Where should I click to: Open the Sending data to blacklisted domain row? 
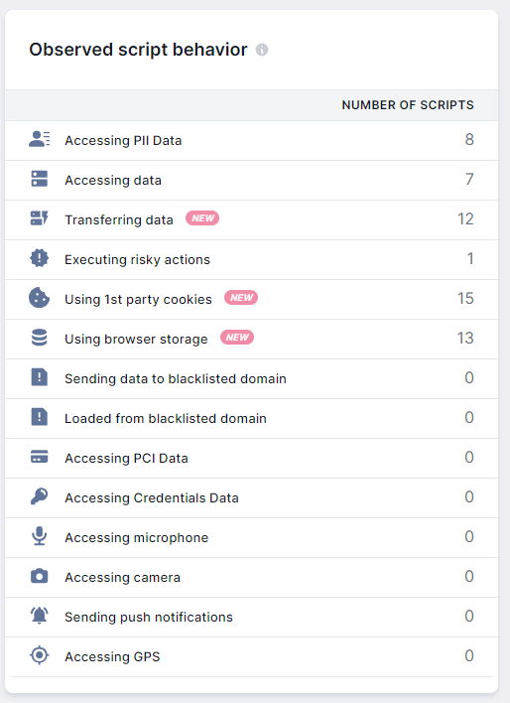coord(251,379)
